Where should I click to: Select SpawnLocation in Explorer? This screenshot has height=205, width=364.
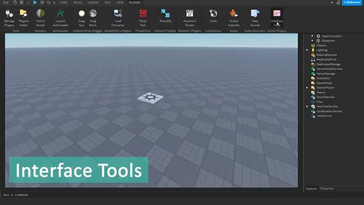coord(332,36)
